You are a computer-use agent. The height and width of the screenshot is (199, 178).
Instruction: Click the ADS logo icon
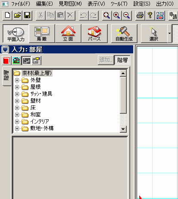[x=160, y=15]
